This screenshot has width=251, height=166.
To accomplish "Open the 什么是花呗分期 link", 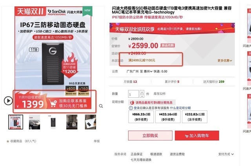I will click(180, 108).
